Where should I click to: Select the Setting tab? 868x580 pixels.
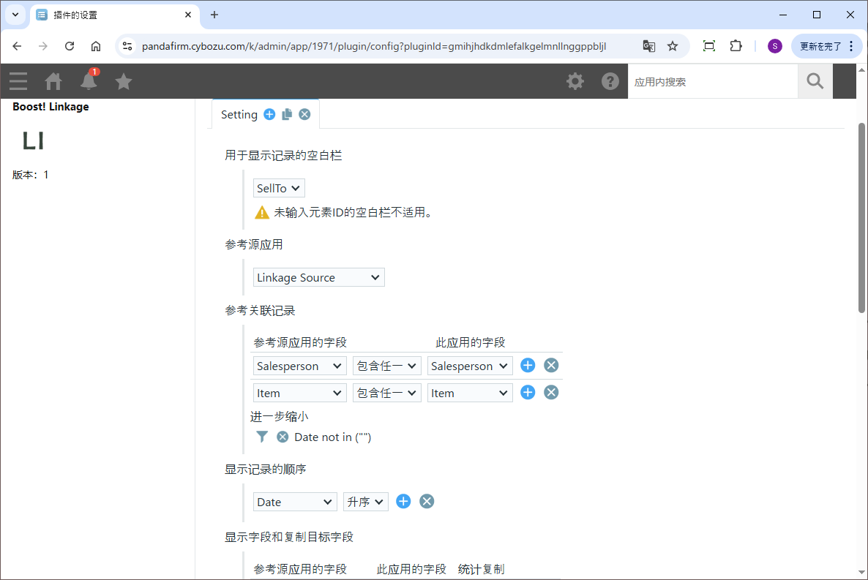pos(239,115)
